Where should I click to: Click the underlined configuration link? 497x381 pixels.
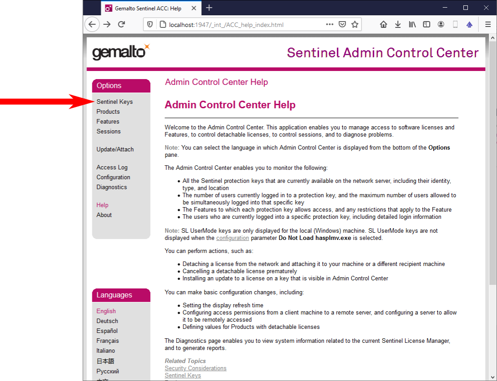pyautogui.click(x=232, y=238)
